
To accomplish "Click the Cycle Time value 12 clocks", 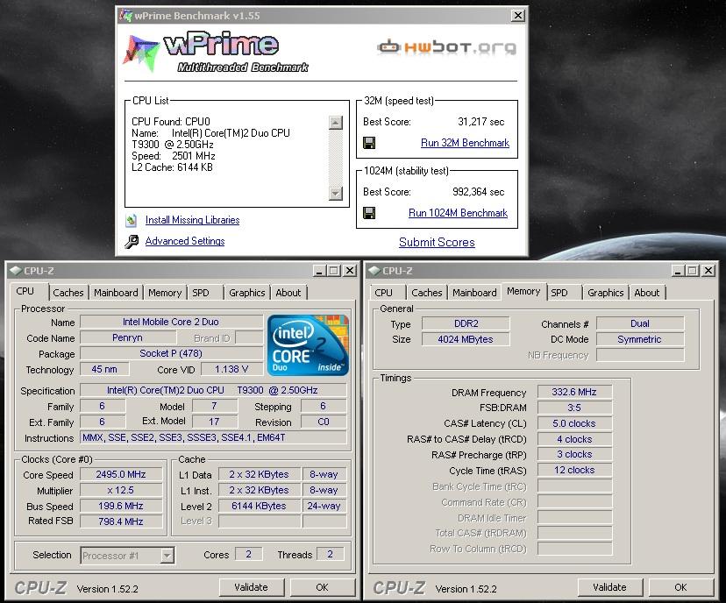I will (574, 470).
